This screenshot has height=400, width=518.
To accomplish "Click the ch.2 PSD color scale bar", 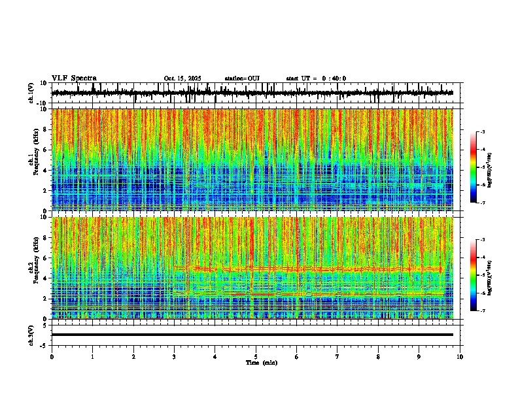I will pyautogui.click(x=474, y=275).
